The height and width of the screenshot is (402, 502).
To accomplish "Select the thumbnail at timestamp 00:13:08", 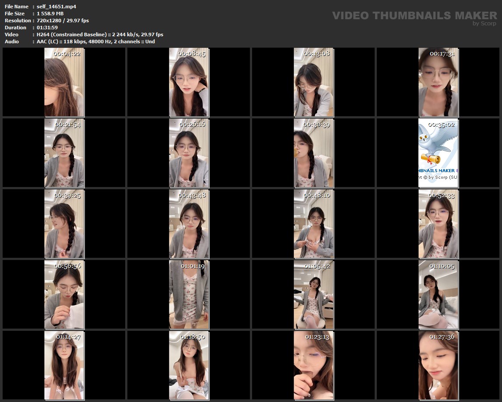I will [x=313, y=82].
